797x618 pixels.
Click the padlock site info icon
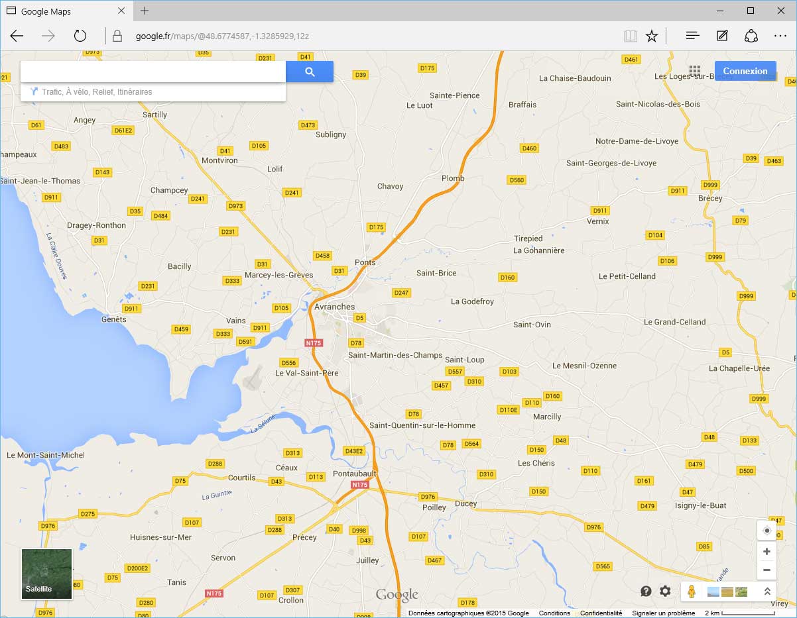pyautogui.click(x=117, y=36)
